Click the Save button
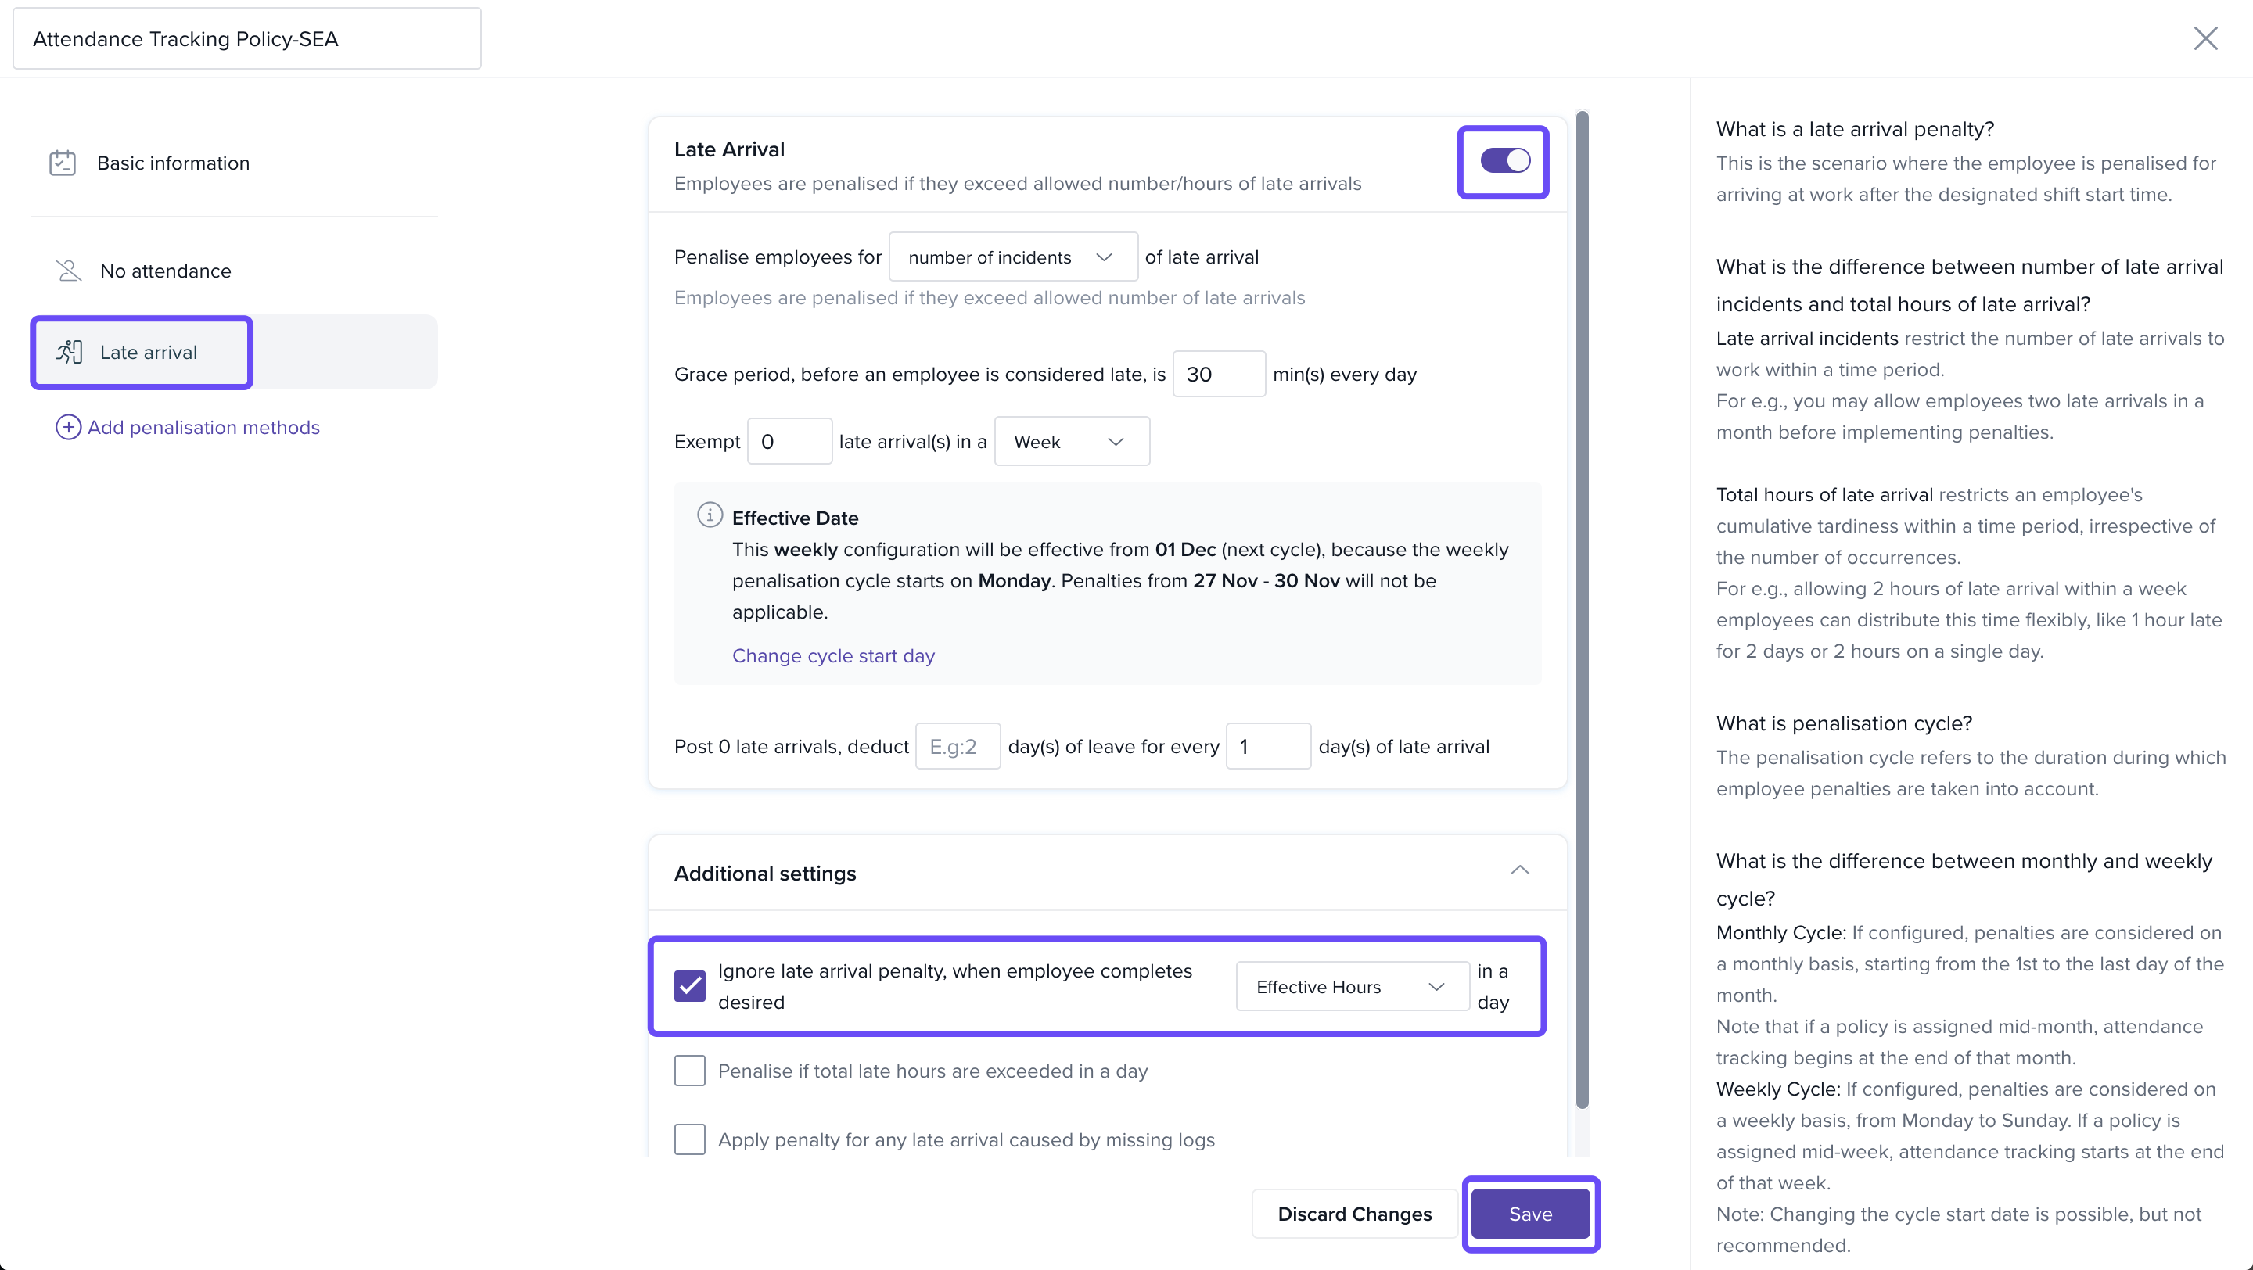The height and width of the screenshot is (1270, 2253). click(x=1529, y=1214)
